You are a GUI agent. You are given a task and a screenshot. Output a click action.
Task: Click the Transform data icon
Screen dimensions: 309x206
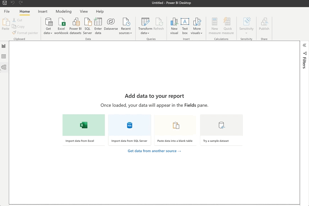(x=145, y=22)
